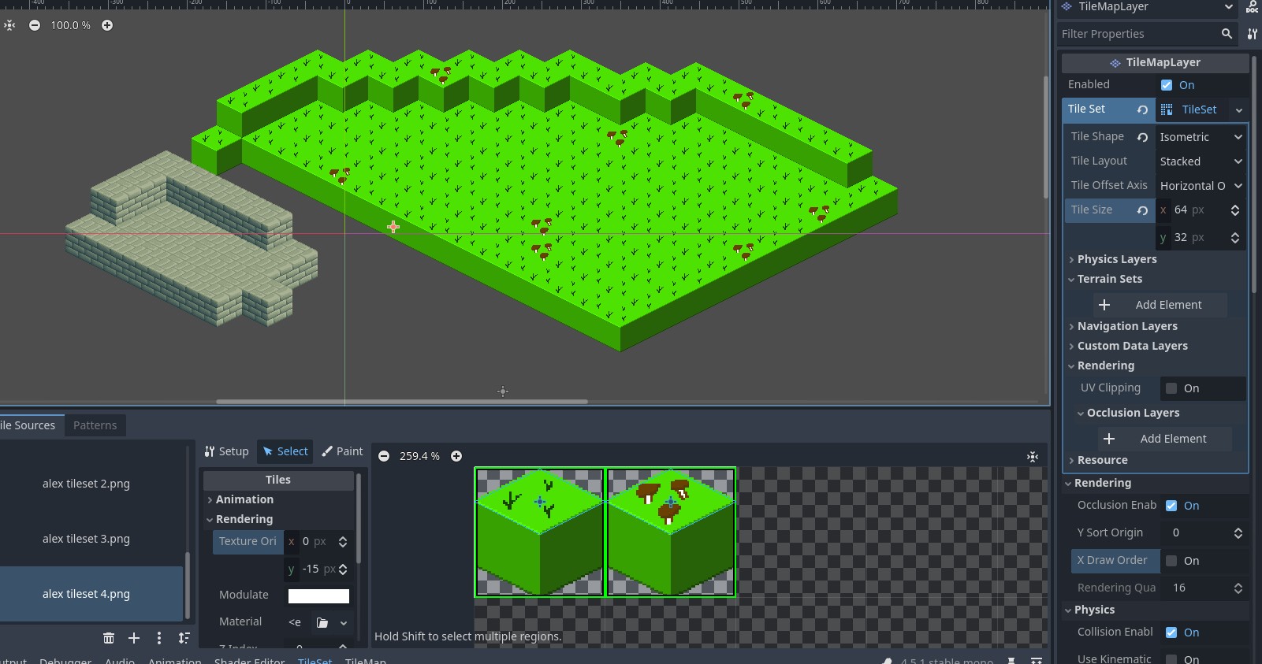Click the plus icon to add tile source
Viewport: 1262px width, 664px height.
point(134,638)
